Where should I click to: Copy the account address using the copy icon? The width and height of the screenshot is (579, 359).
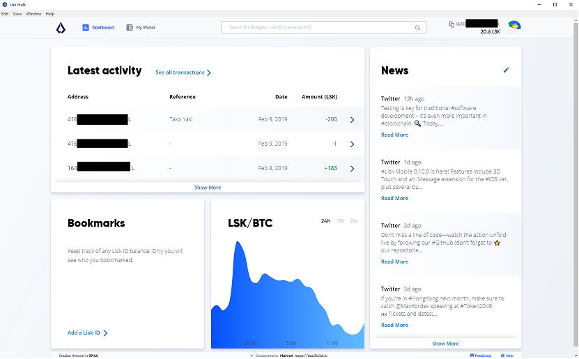451,24
